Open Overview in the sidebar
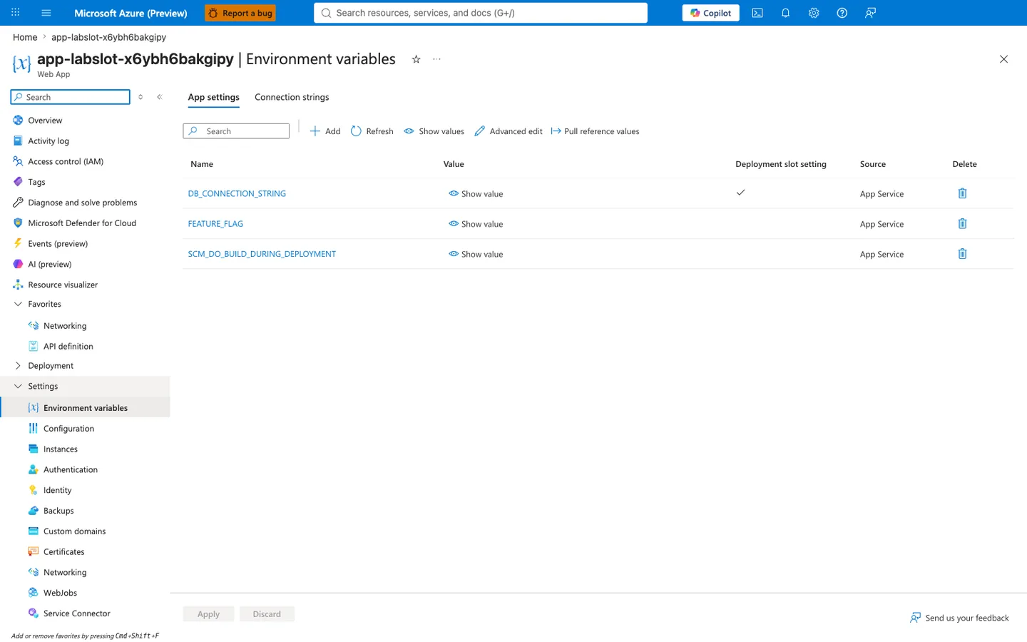The image size is (1027, 642). [x=45, y=121]
